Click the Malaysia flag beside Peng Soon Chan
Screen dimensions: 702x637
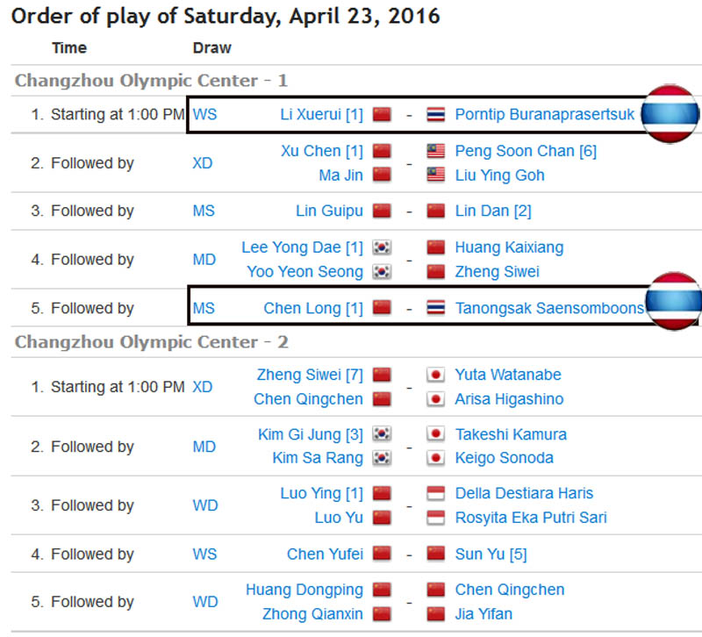[x=436, y=151]
